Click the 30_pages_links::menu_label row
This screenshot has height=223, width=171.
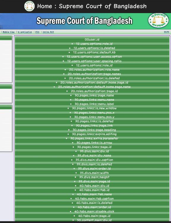[x=94, y=104]
